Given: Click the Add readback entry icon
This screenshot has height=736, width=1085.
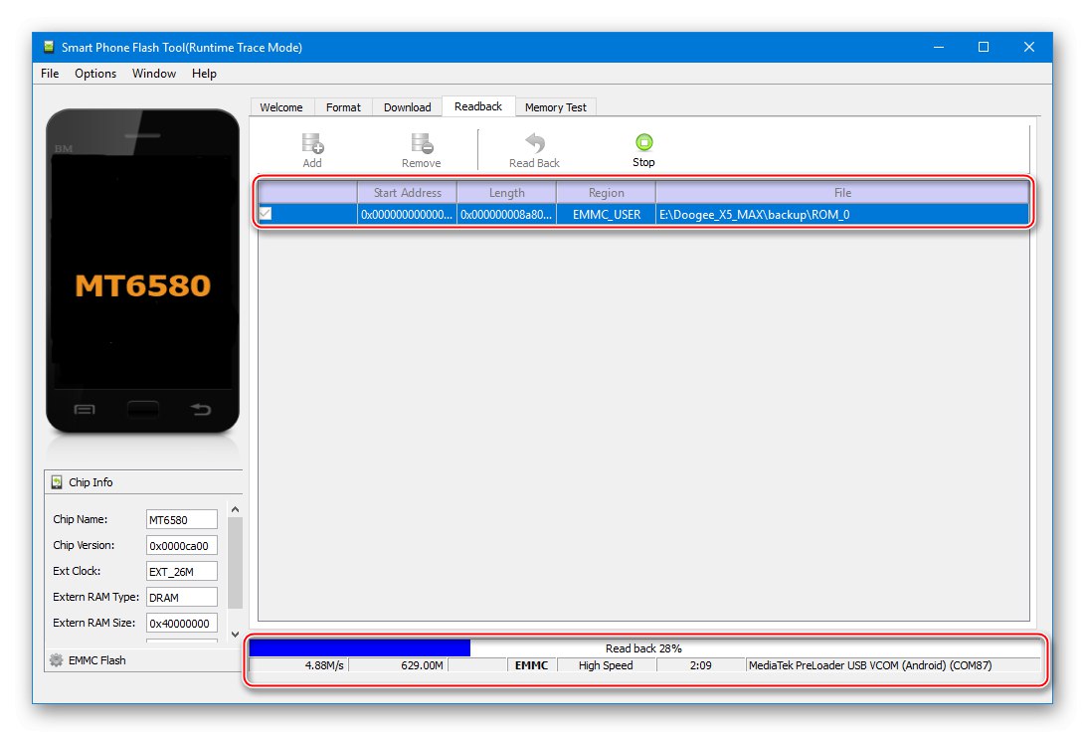Looking at the screenshot, I should pyautogui.click(x=312, y=143).
